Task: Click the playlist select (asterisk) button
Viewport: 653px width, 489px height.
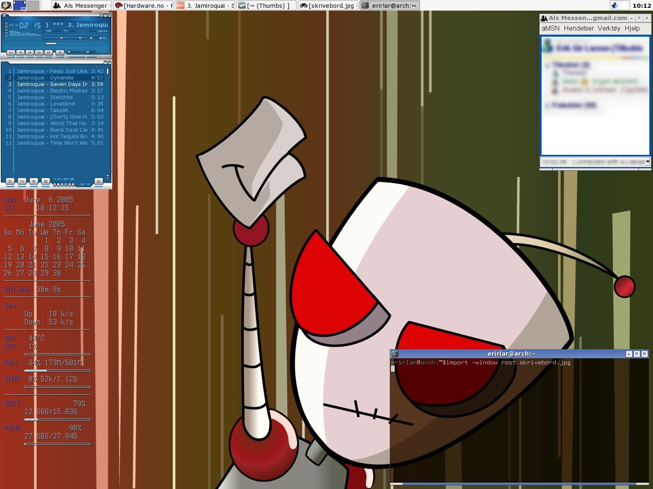Action: coord(34,181)
